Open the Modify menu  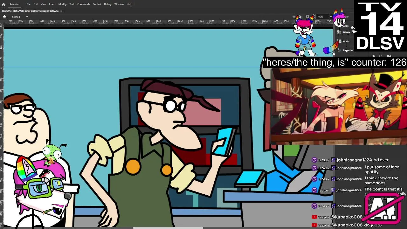coord(62,4)
